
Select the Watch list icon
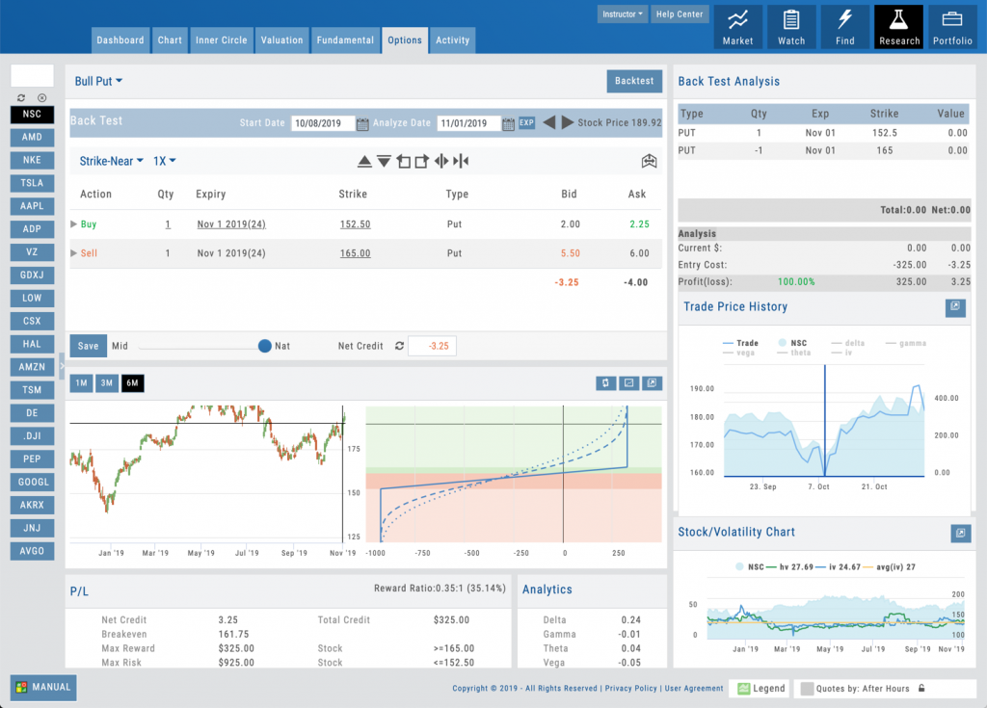[x=791, y=26]
